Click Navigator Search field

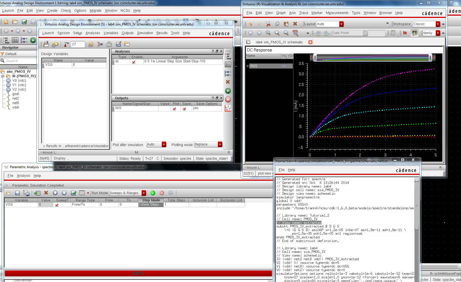(18, 61)
